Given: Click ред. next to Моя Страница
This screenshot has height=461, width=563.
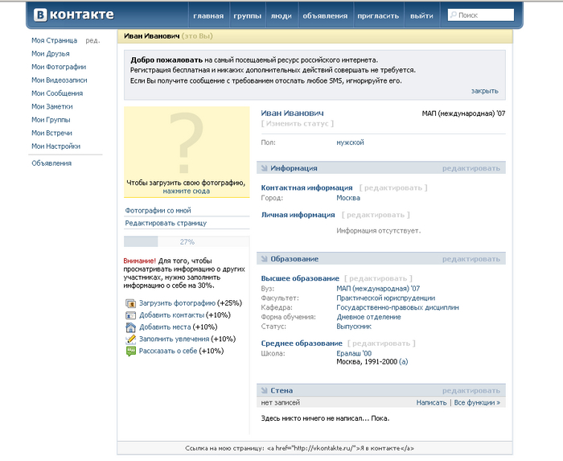Looking at the screenshot, I should pos(92,40).
